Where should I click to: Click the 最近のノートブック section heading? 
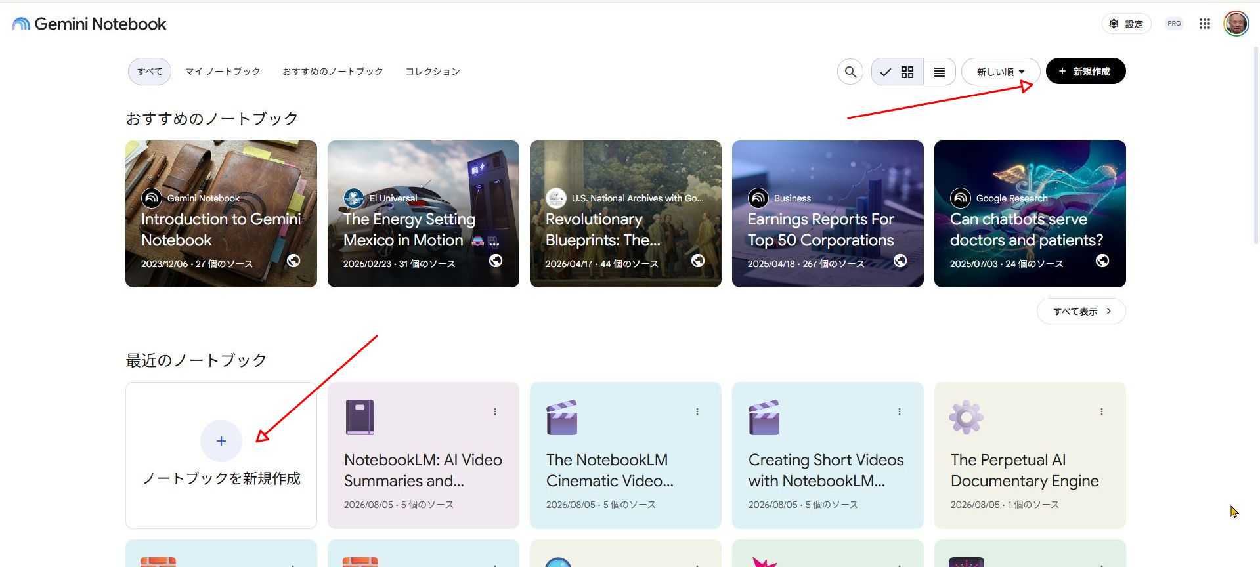click(196, 360)
